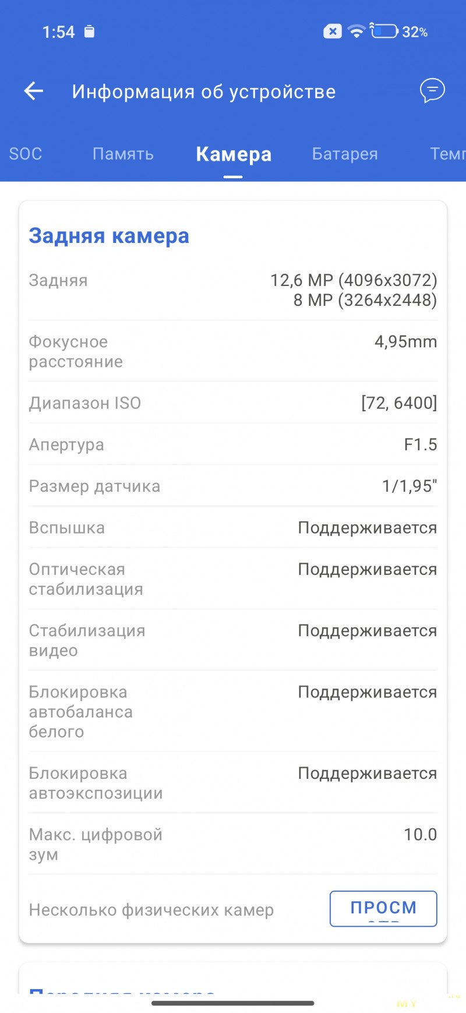Tap the Диапазон ISO row
The image size is (466, 1013).
233,403
